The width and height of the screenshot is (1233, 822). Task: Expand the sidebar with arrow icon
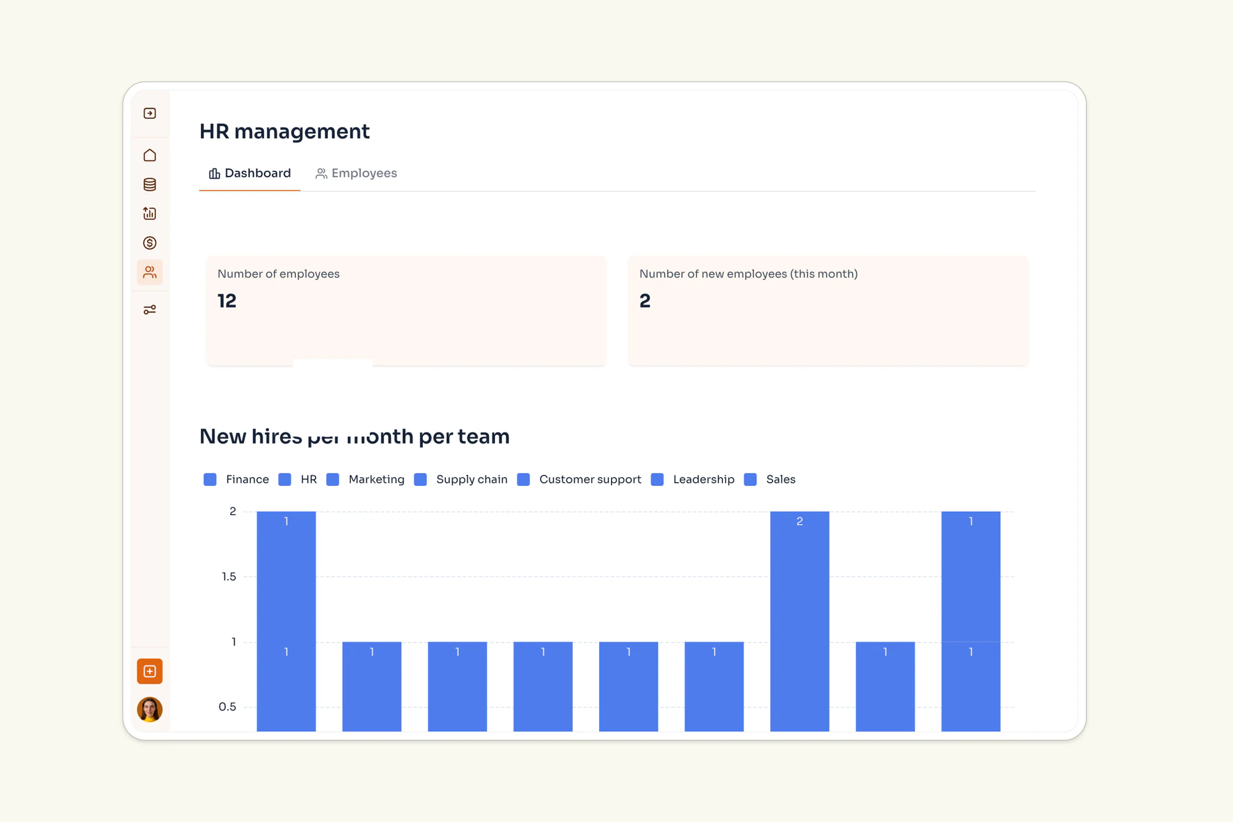point(150,113)
